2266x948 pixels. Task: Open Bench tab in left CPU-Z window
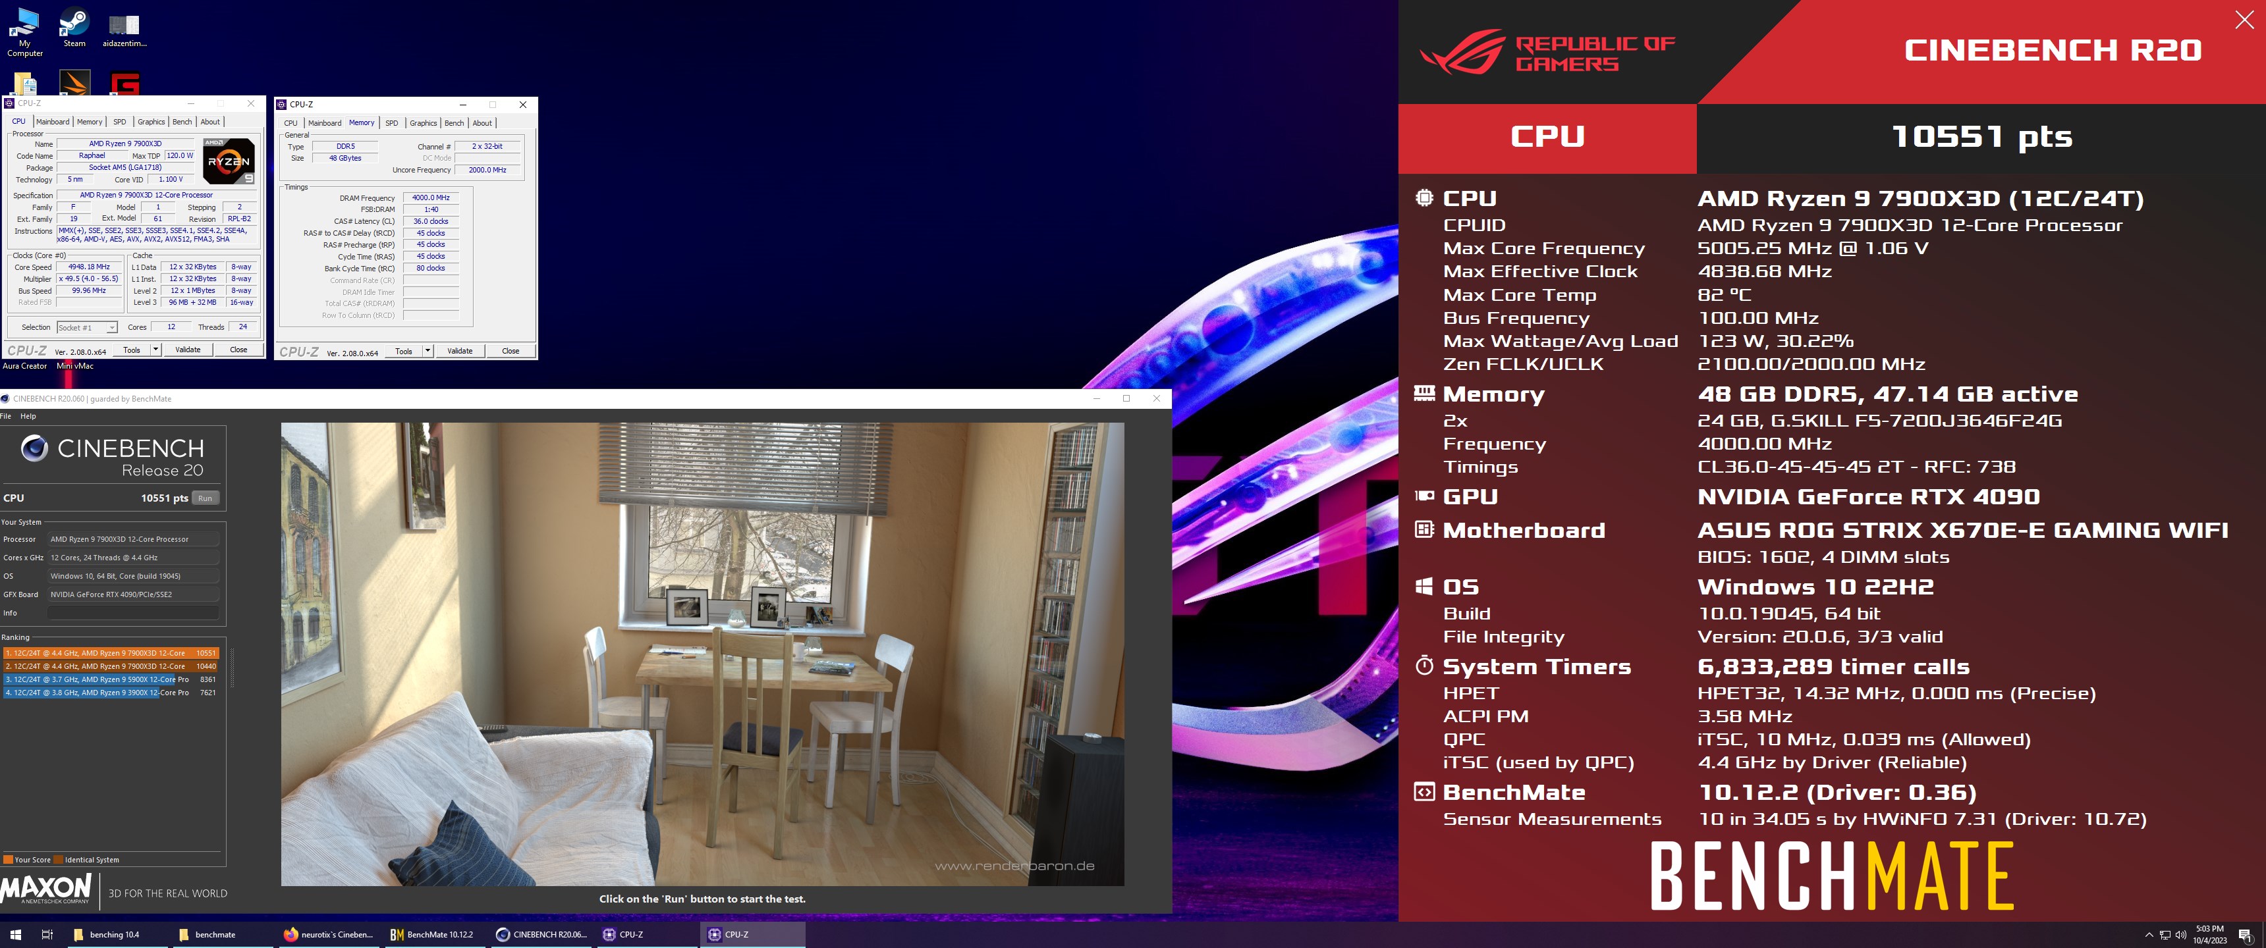(182, 122)
